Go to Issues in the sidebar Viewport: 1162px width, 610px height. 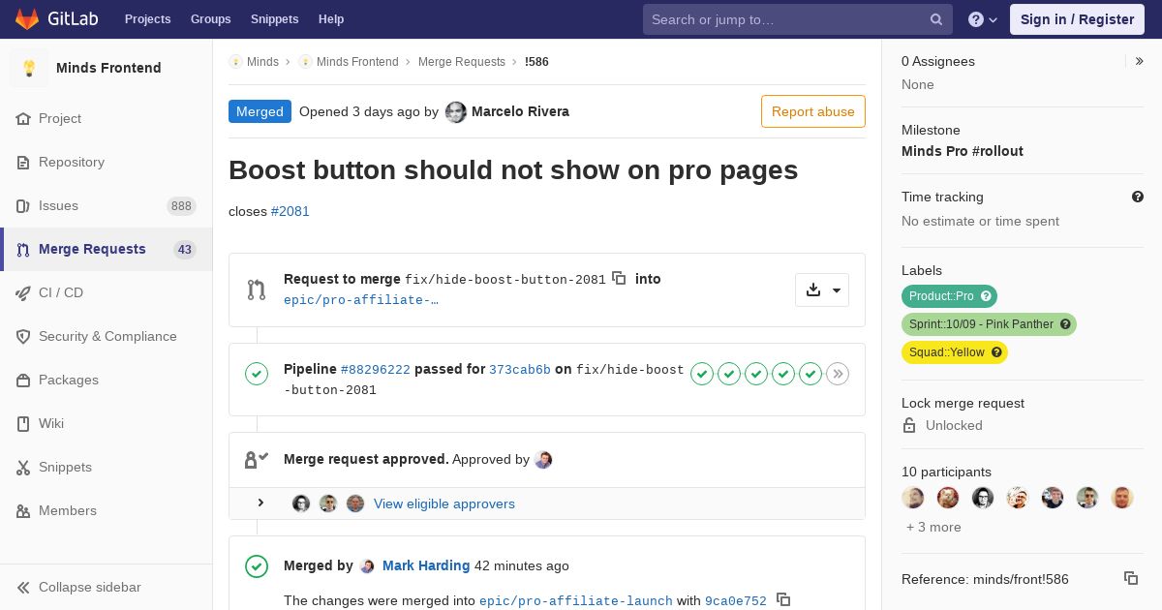pos(58,205)
